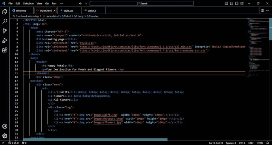
Task: Open the Manage gear settings icon
Action: click(x=5, y=136)
